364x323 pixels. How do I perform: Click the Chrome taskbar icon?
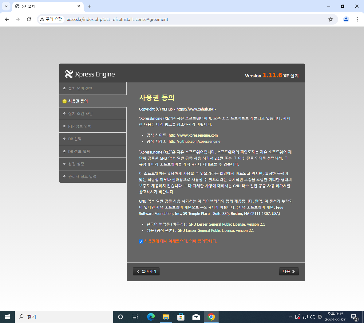[x=211, y=317]
